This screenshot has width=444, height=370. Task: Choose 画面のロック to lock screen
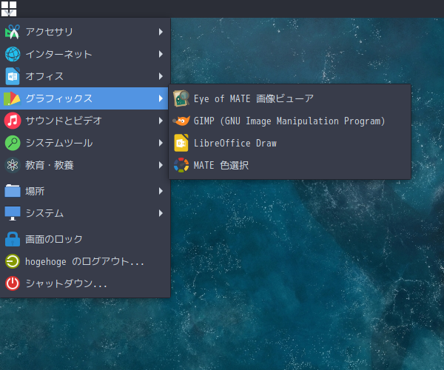(84, 239)
